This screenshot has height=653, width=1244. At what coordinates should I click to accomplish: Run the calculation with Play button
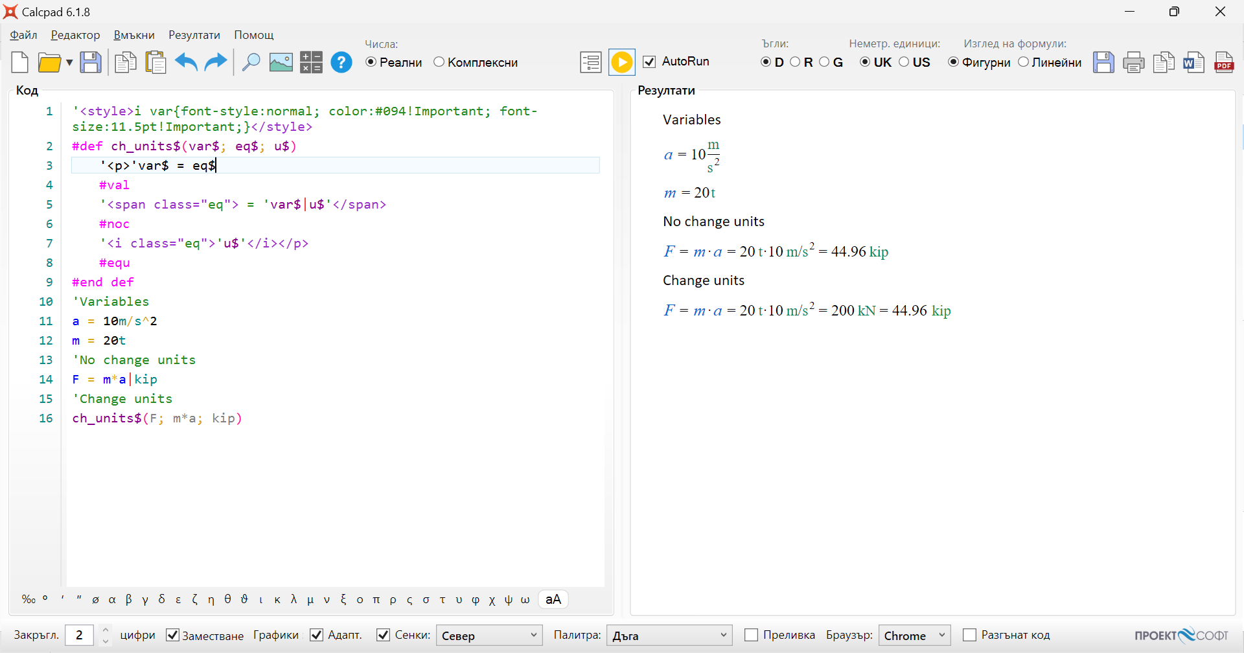tap(621, 62)
